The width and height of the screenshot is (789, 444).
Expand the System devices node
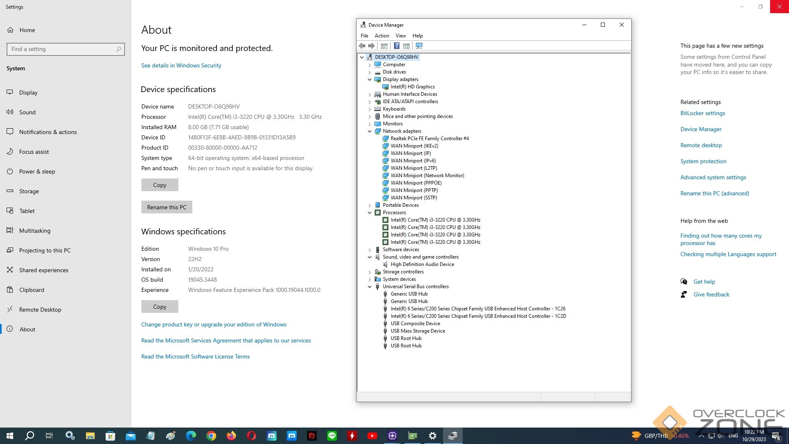click(x=369, y=279)
